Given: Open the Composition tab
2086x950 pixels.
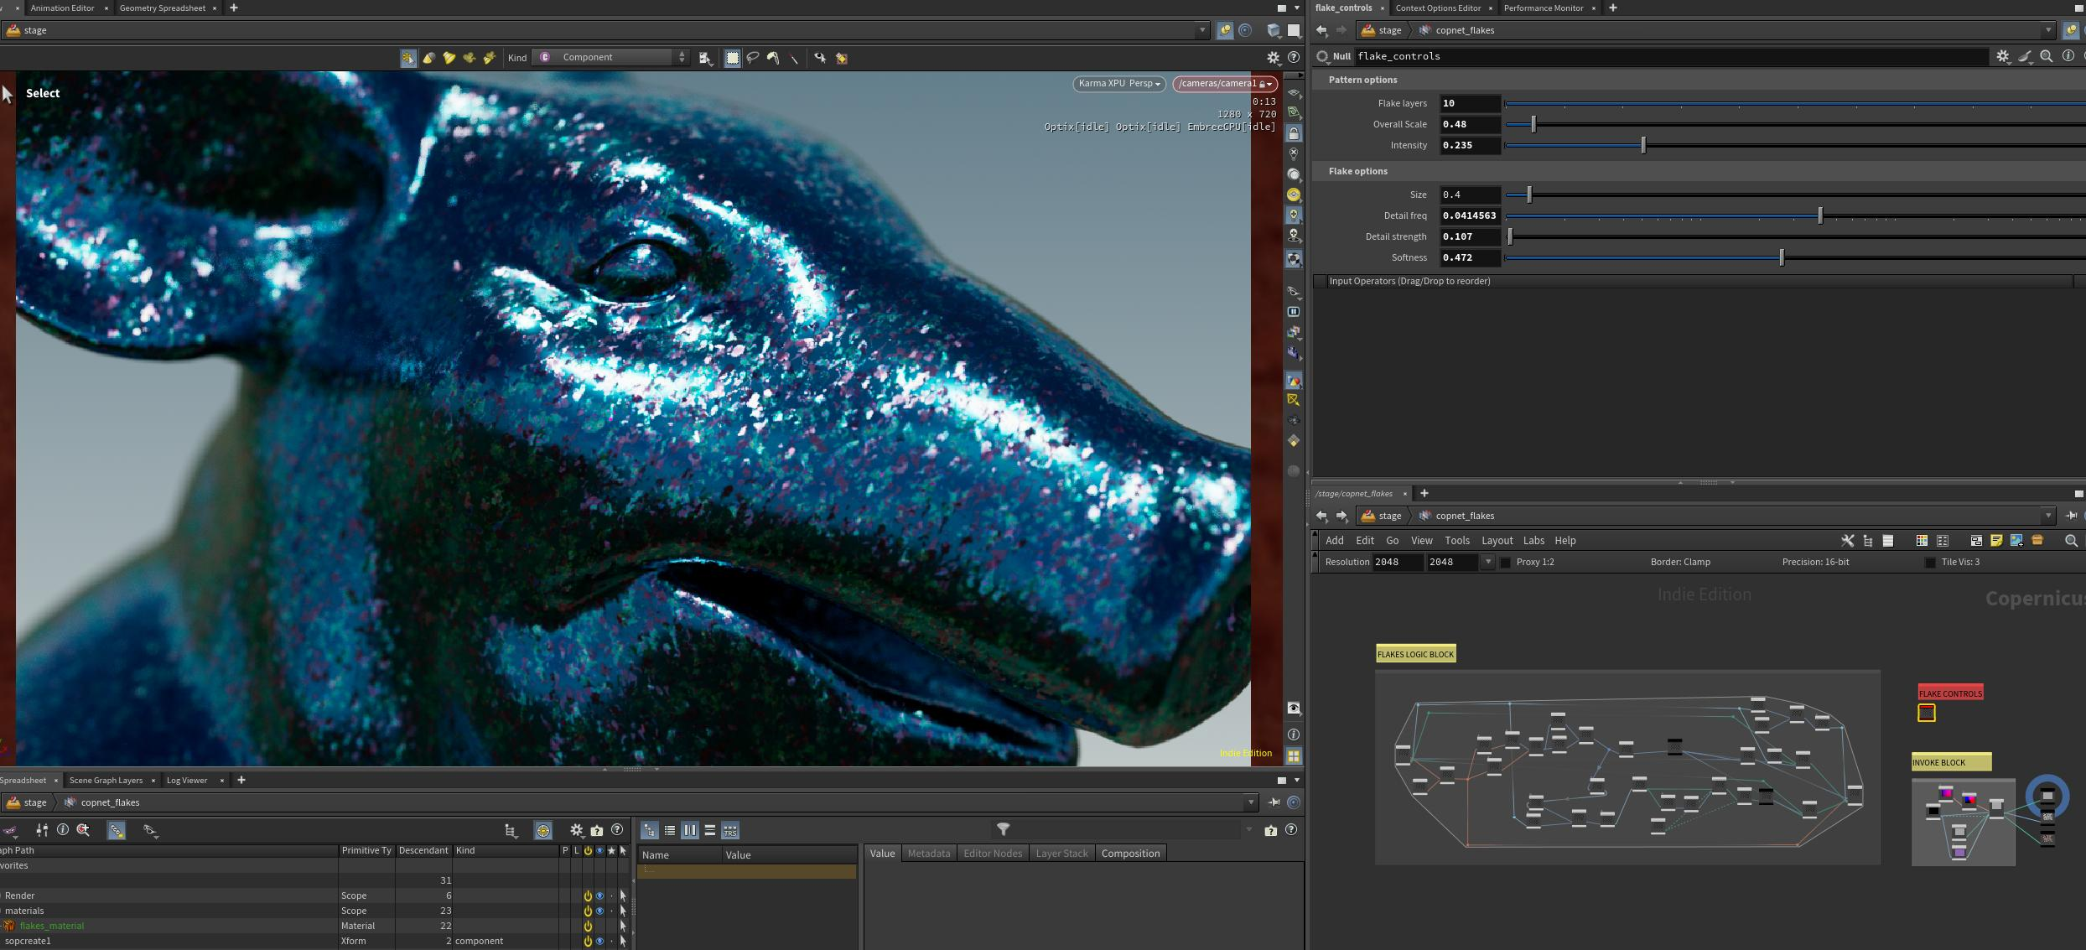Looking at the screenshot, I should coord(1130,854).
